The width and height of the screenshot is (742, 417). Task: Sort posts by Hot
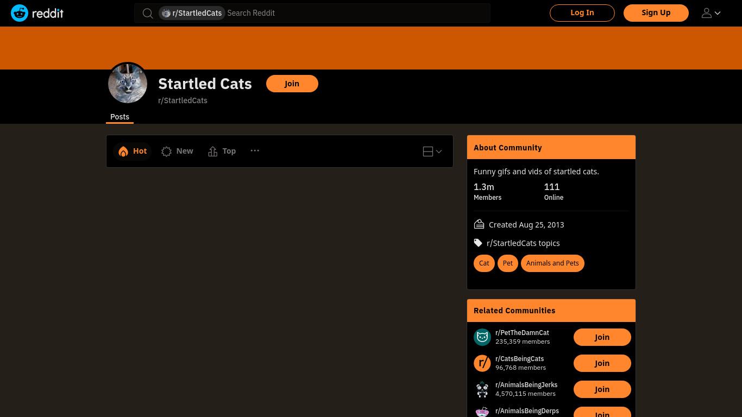tap(133, 151)
